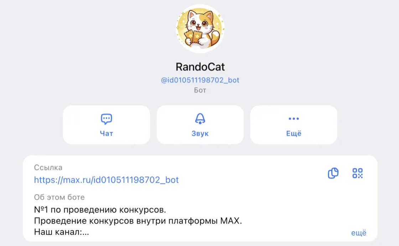
Task: Click the RandoCat profile name
Action: 200,67
